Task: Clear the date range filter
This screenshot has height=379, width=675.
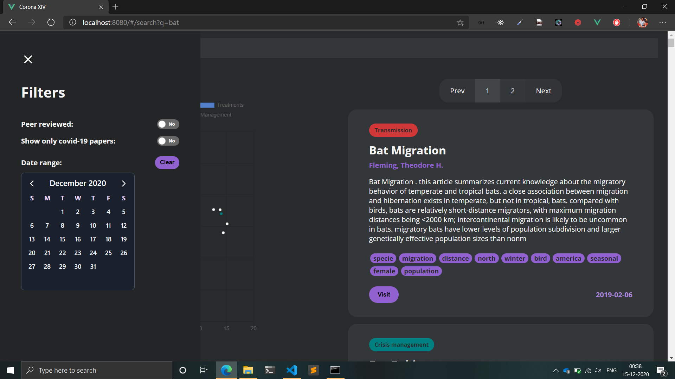Action: pos(167,162)
